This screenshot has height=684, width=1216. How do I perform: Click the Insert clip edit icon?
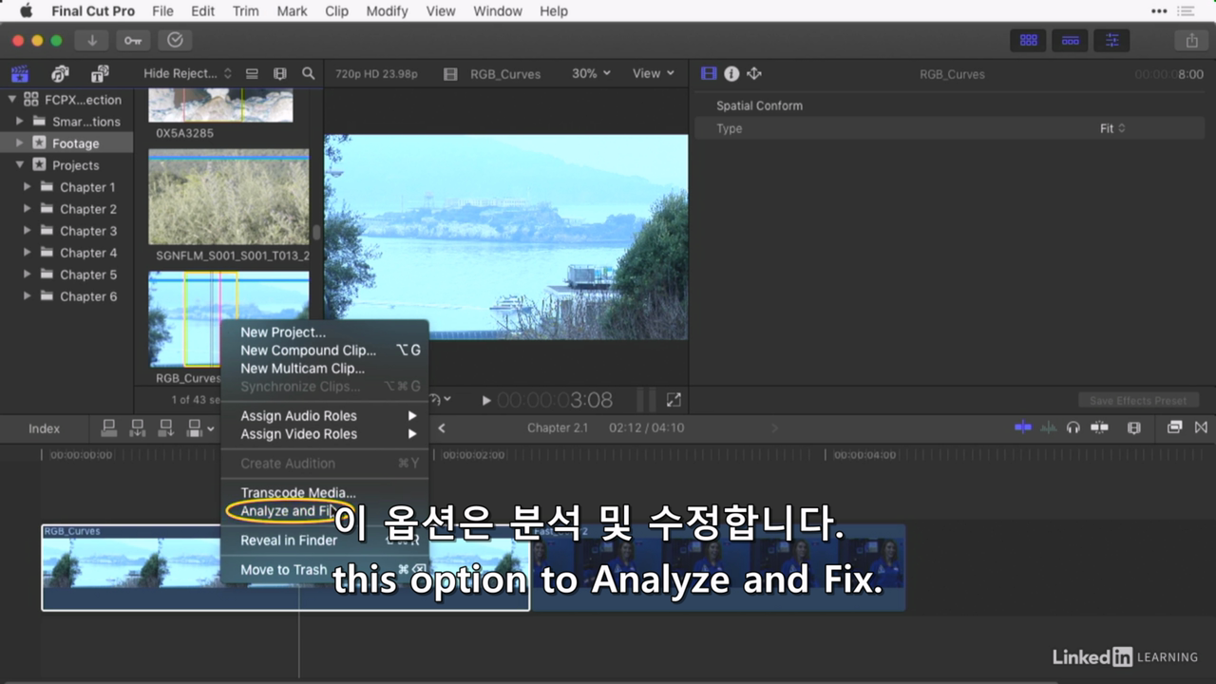click(138, 427)
